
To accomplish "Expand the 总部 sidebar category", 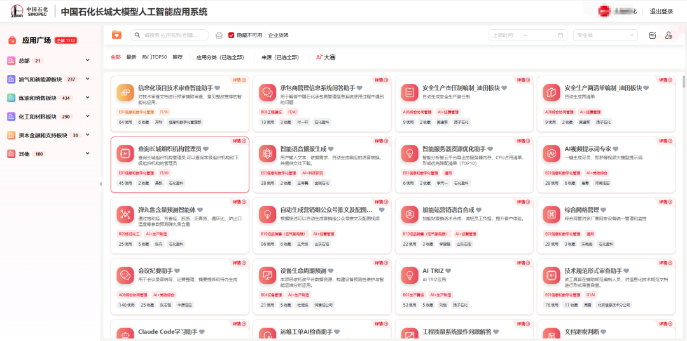I will (x=88, y=60).
